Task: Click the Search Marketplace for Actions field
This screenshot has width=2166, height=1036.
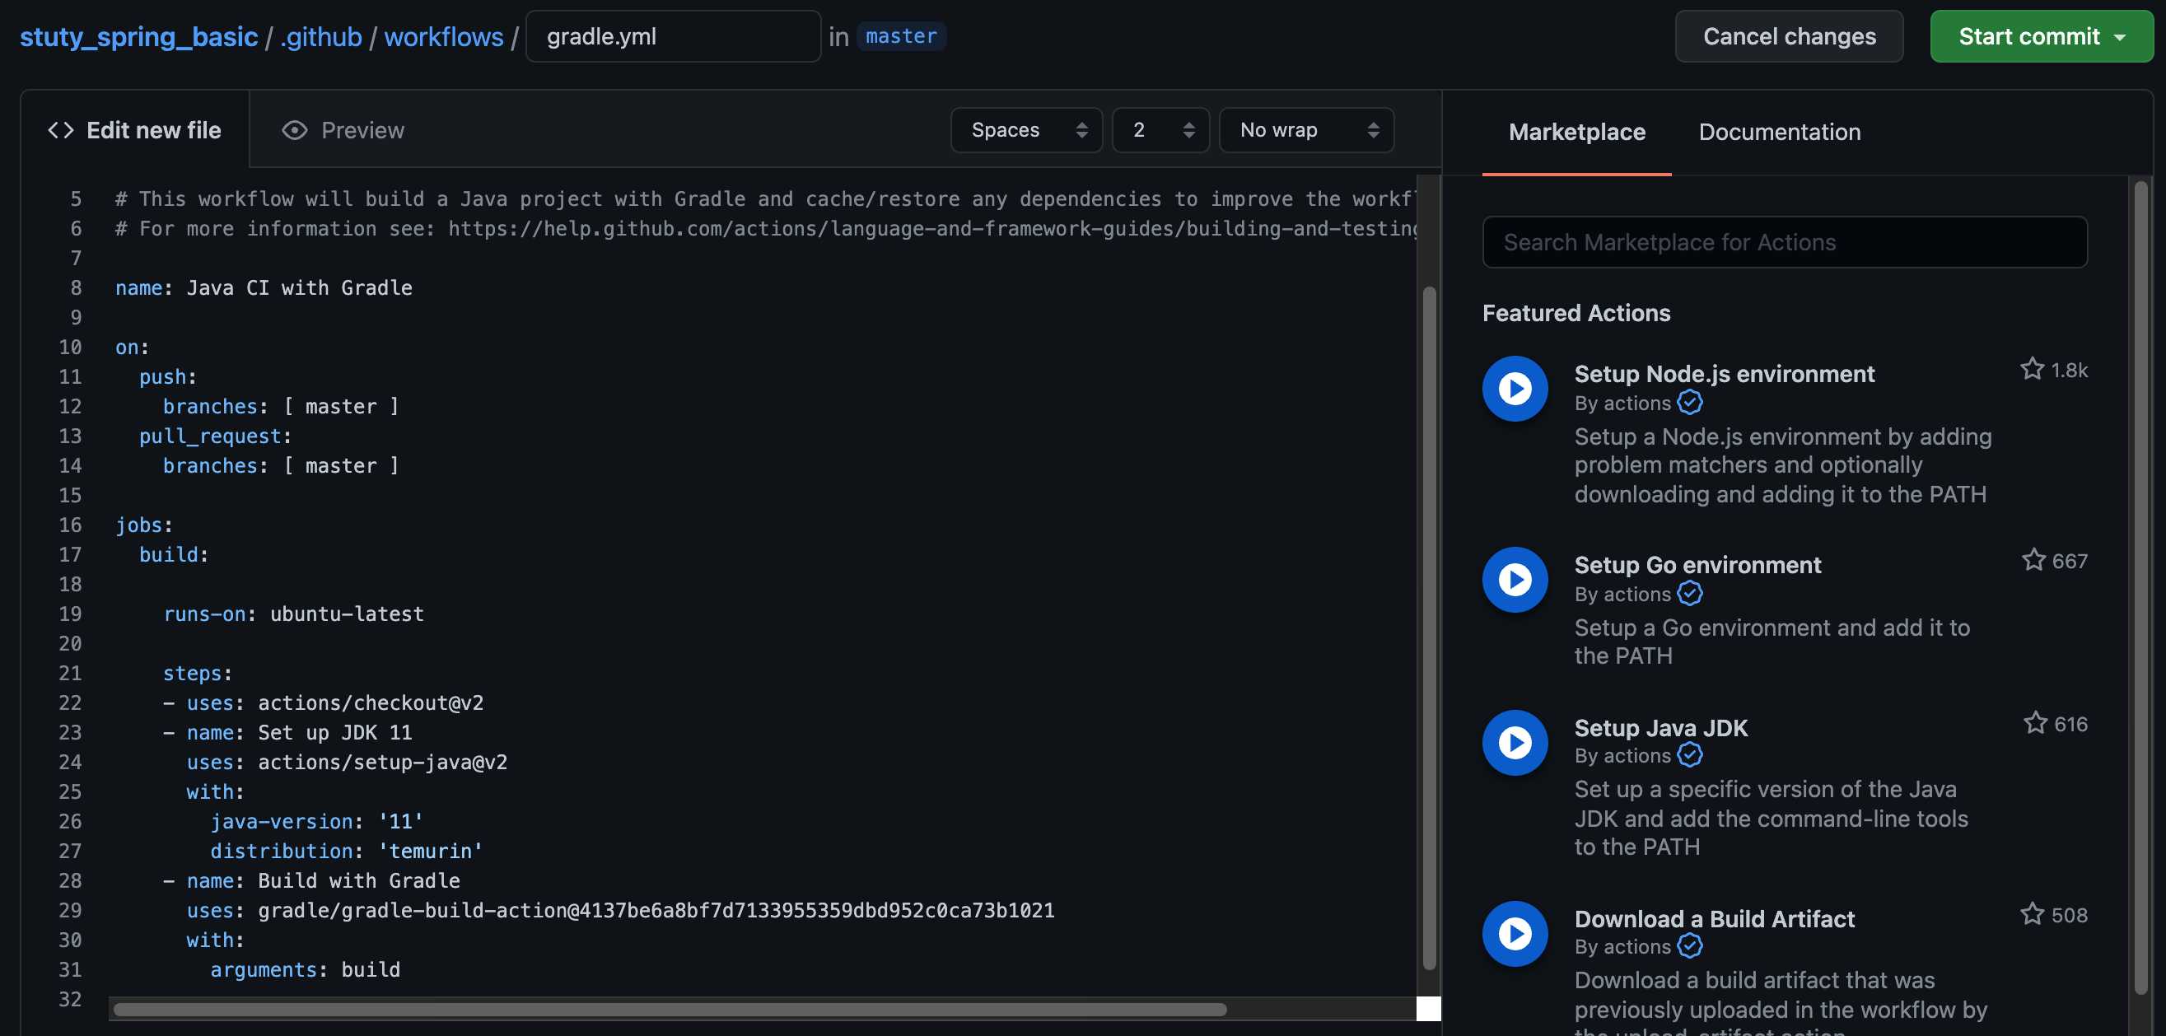Action: pos(1784,242)
